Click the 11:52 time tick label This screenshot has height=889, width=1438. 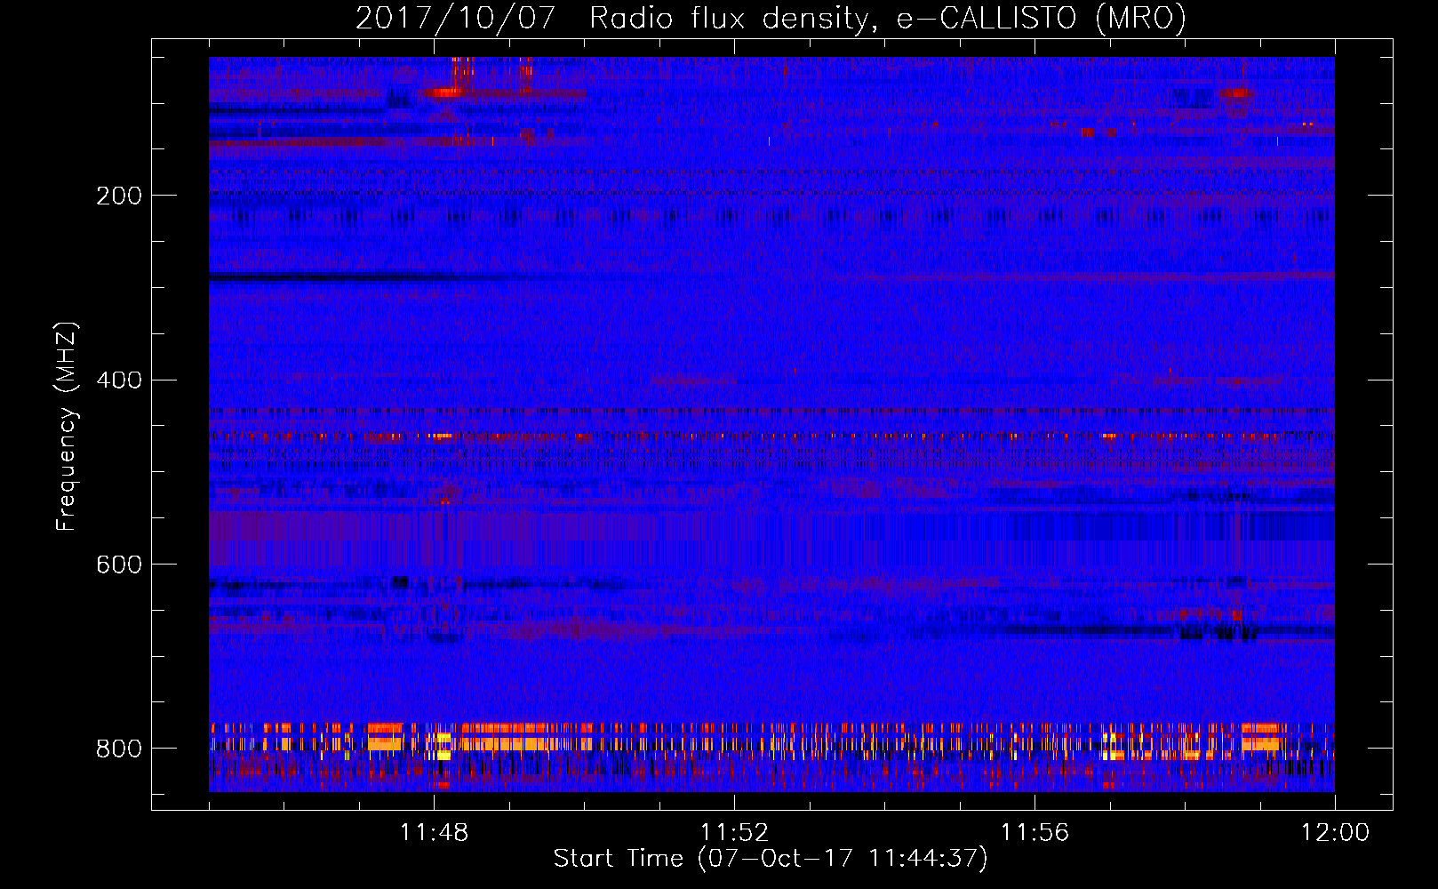pos(734,832)
